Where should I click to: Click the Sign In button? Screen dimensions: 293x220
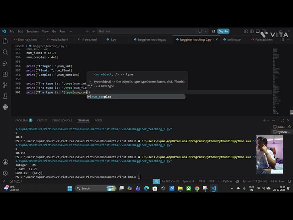coord(223,31)
